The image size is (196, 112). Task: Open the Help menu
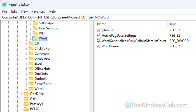pos(52,11)
